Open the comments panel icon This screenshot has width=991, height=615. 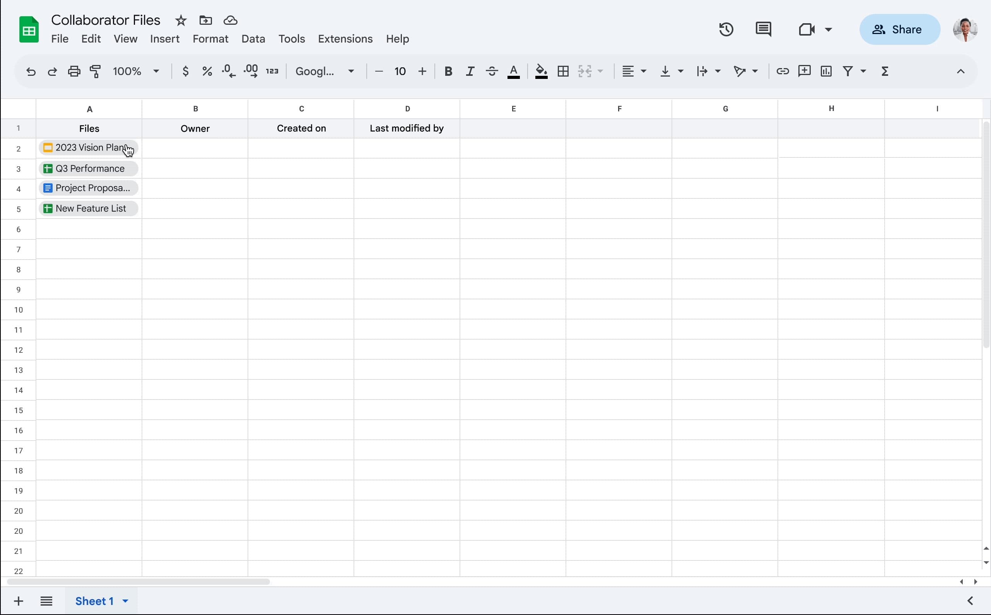[x=763, y=30]
